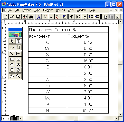Click the PageMaker logo in toolbox

[x=15, y=35]
